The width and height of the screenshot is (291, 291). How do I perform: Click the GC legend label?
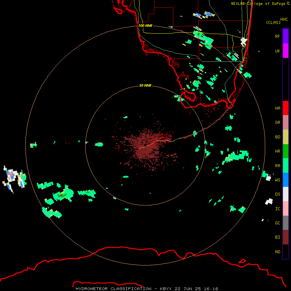tap(277, 223)
